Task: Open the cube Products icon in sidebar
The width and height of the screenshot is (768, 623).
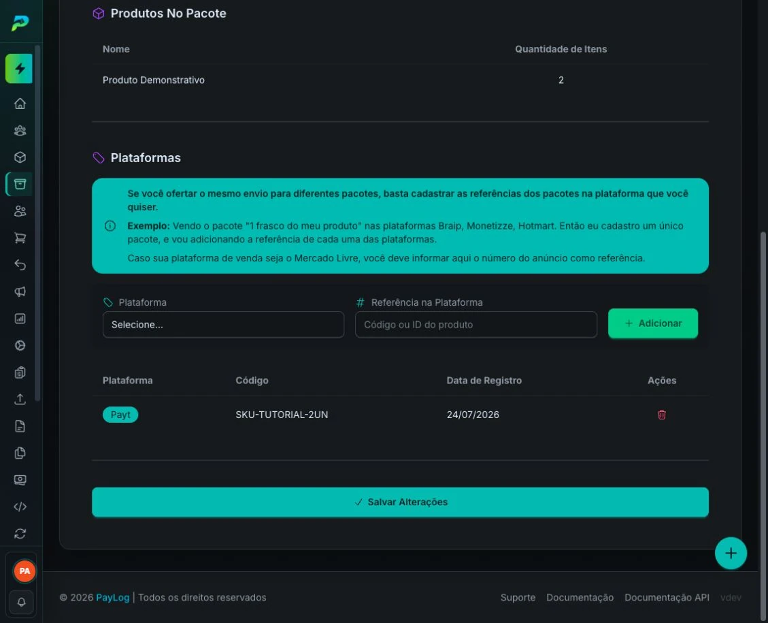Action: pos(20,157)
